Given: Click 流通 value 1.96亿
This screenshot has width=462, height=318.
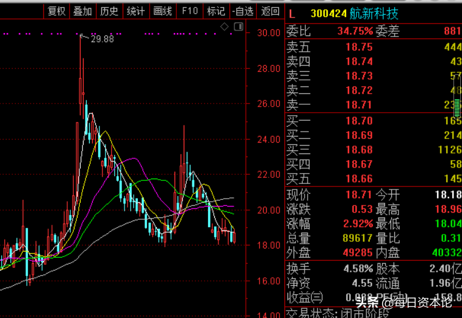Looking at the screenshot, I should click(x=446, y=283).
